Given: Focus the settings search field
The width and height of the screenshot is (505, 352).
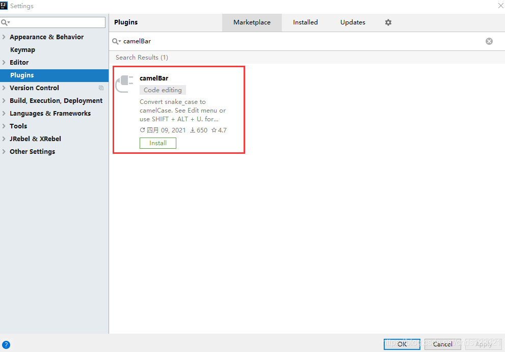Looking at the screenshot, I should 53,22.
